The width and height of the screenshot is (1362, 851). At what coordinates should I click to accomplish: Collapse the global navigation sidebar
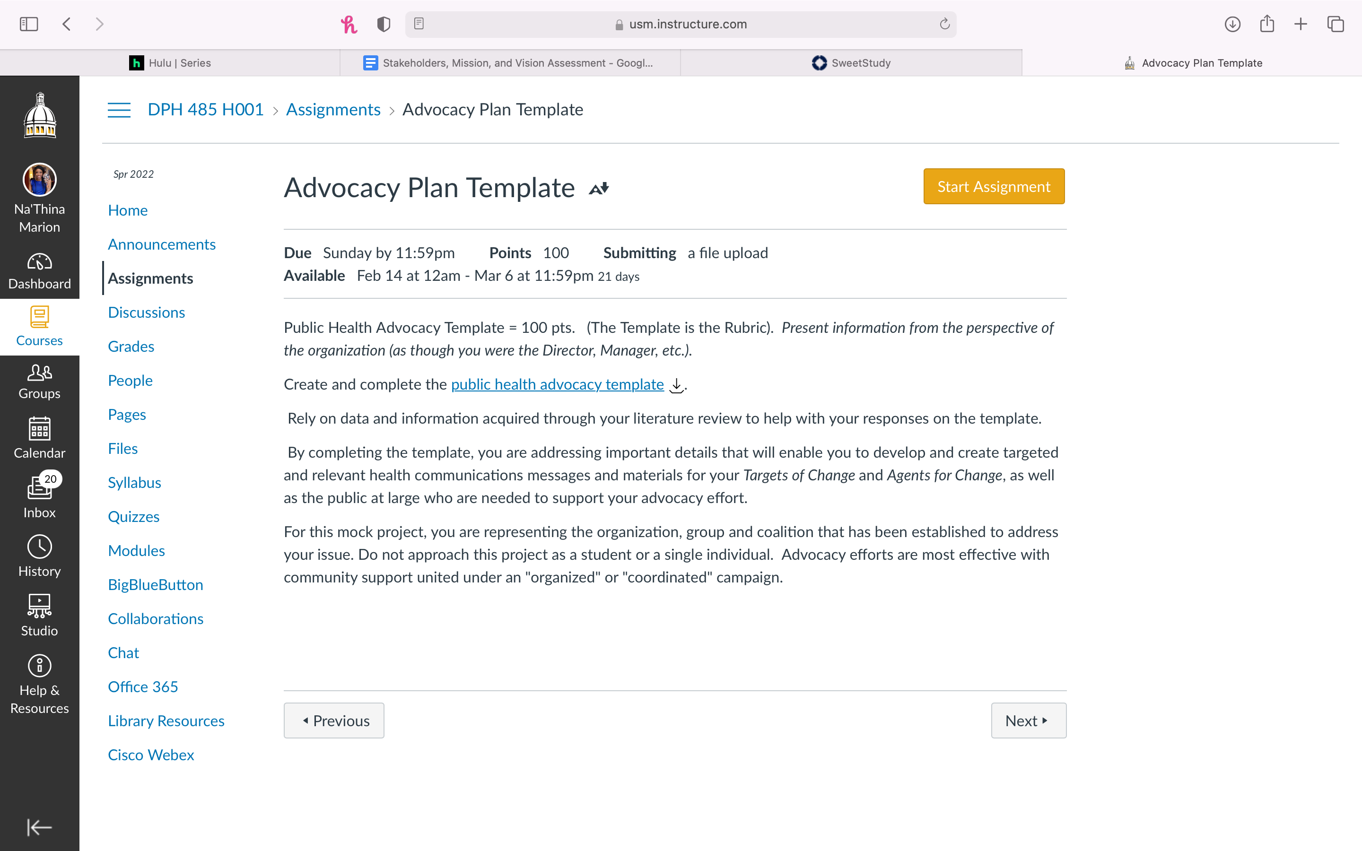click(39, 827)
